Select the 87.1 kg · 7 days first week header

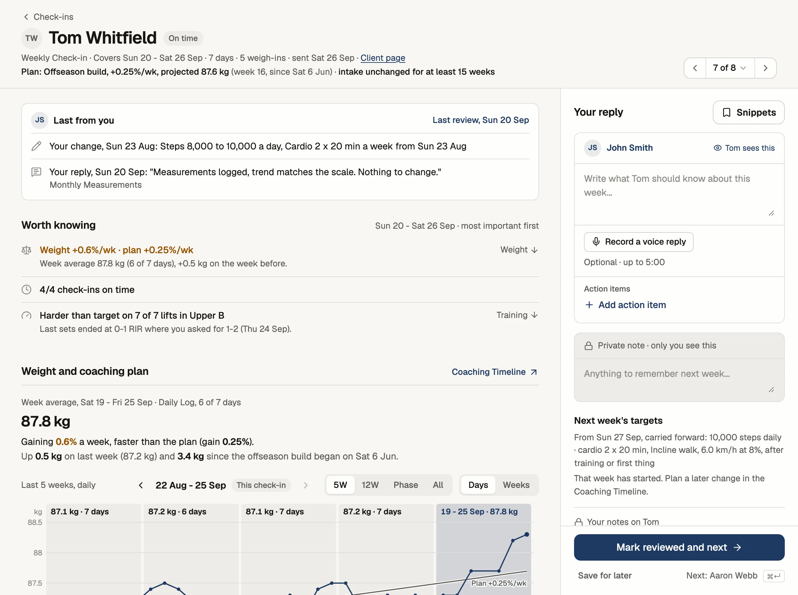(x=80, y=512)
